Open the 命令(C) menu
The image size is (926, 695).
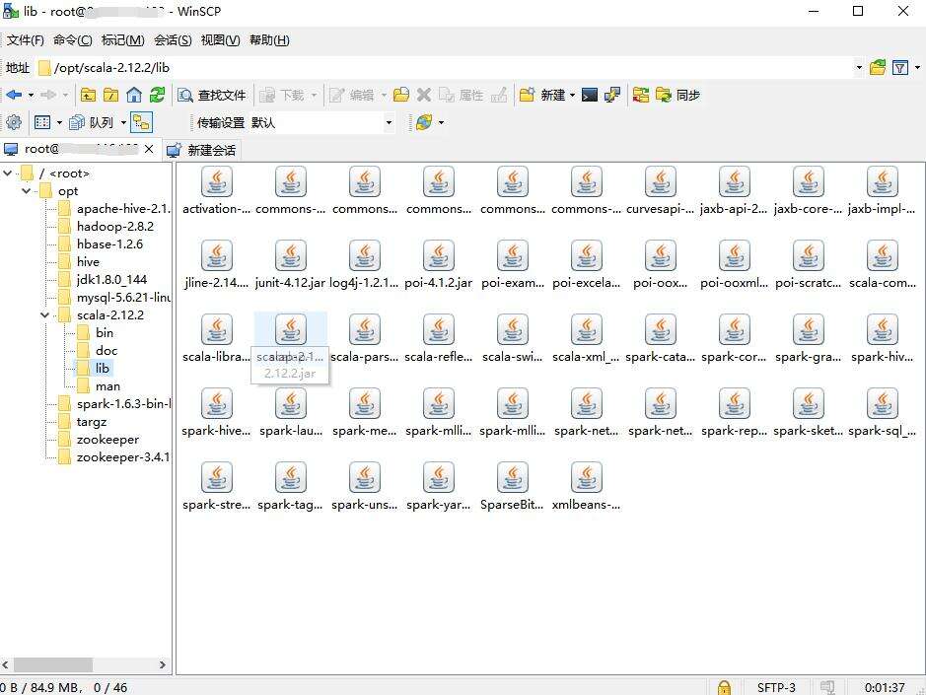click(73, 40)
